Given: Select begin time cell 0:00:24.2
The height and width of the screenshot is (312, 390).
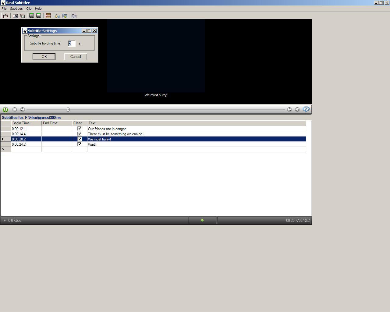Looking at the screenshot, I should click(27, 144).
